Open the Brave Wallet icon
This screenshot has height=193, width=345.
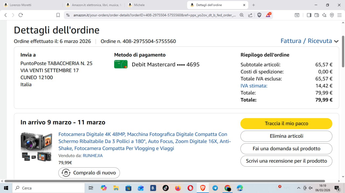click(x=317, y=15)
